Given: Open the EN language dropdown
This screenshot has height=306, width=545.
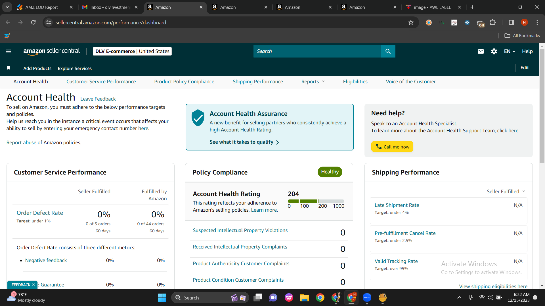Looking at the screenshot, I should click(x=510, y=51).
